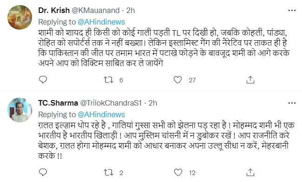Open 2h timestamp on Dr. Krish's tweet

[x=131, y=10]
